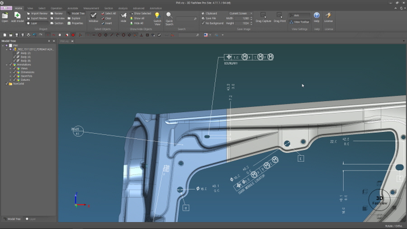Click Save File in Save Image group
The width and height of the screenshot is (407, 229).
pyautogui.click(x=208, y=19)
